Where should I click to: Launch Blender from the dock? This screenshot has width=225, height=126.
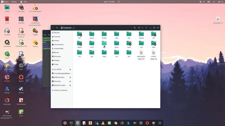click(x=116, y=123)
